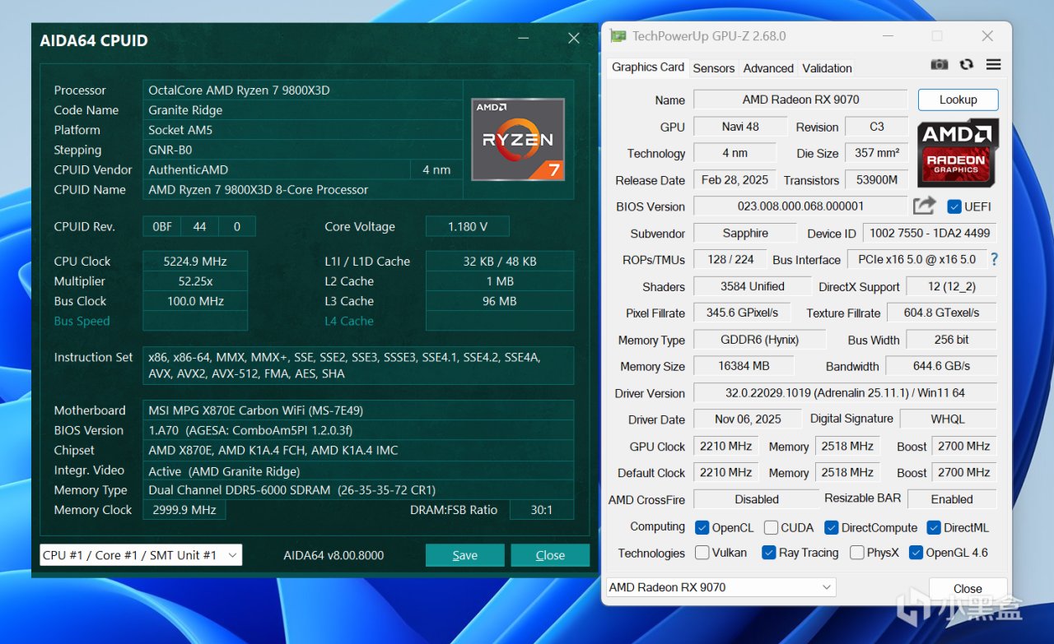The image size is (1054, 644).
Task: Click the Save button in AIDA64
Action: pos(464,555)
